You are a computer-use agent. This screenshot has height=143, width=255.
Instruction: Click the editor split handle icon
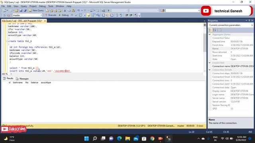point(205,25)
